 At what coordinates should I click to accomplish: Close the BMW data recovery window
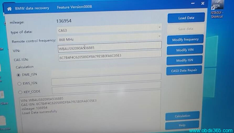tap(203, 3)
